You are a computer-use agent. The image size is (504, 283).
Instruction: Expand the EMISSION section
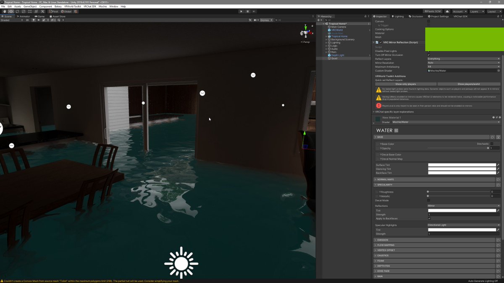[383, 240]
